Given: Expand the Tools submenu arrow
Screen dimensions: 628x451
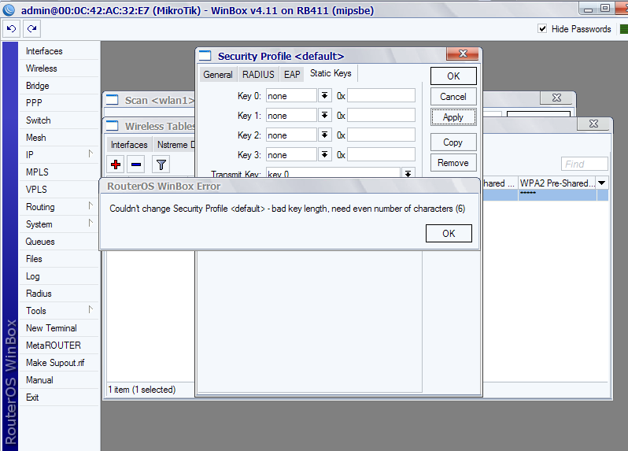Looking at the screenshot, I should pyautogui.click(x=91, y=309).
